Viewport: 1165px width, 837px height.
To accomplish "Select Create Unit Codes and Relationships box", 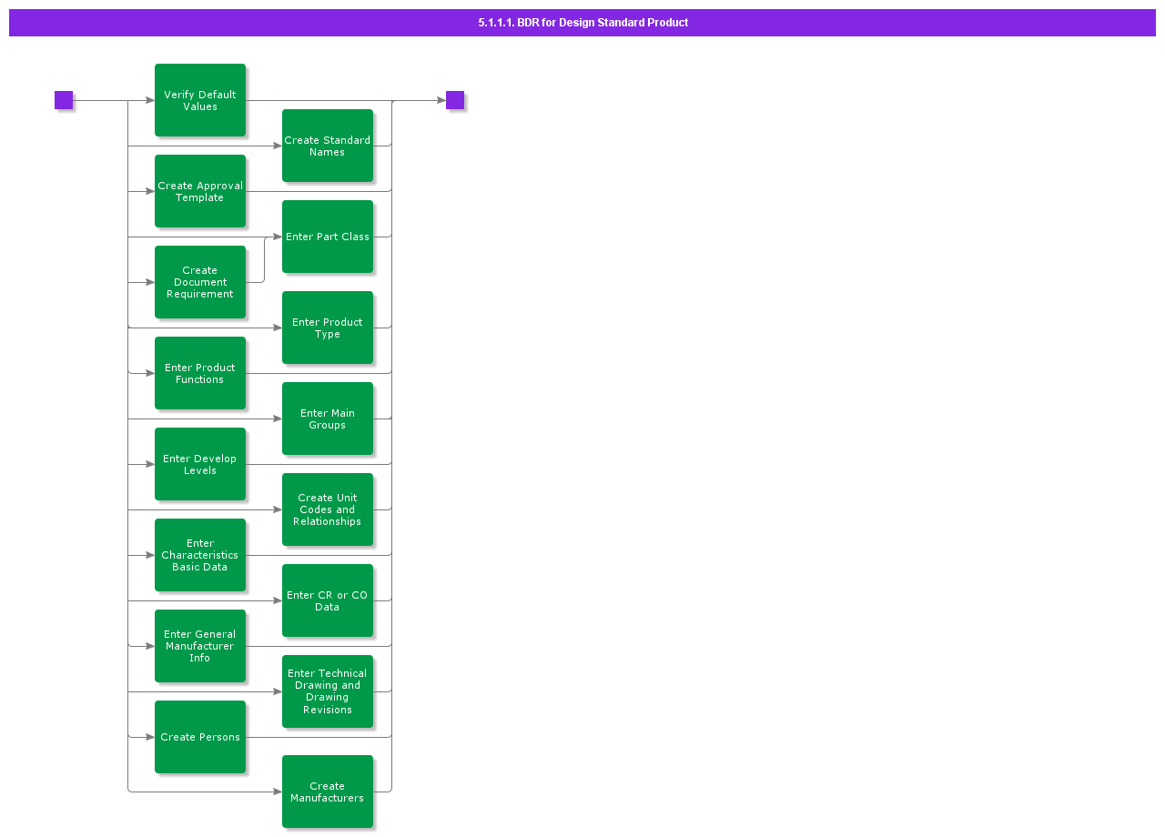I will pyautogui.click(x=328, y=509).
